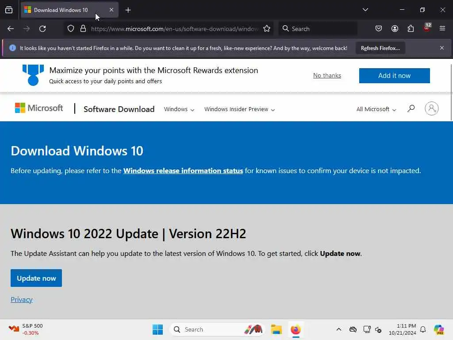Open the list all tabs chevron
The width and height of the screenshot is (453, 340).
[365, 10]
